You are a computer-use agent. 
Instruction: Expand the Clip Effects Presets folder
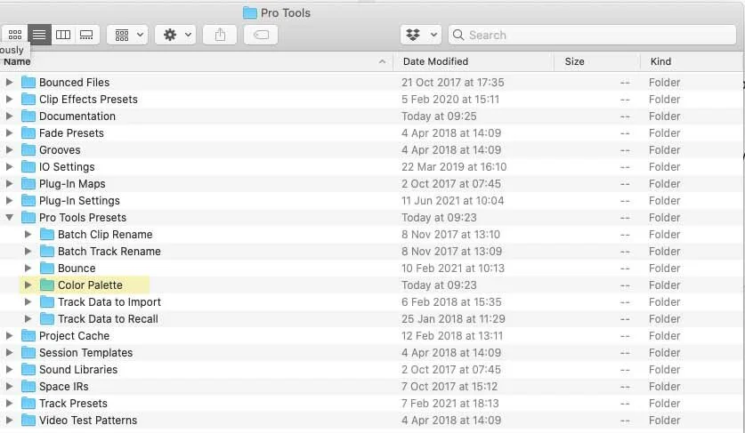[9, 100]
